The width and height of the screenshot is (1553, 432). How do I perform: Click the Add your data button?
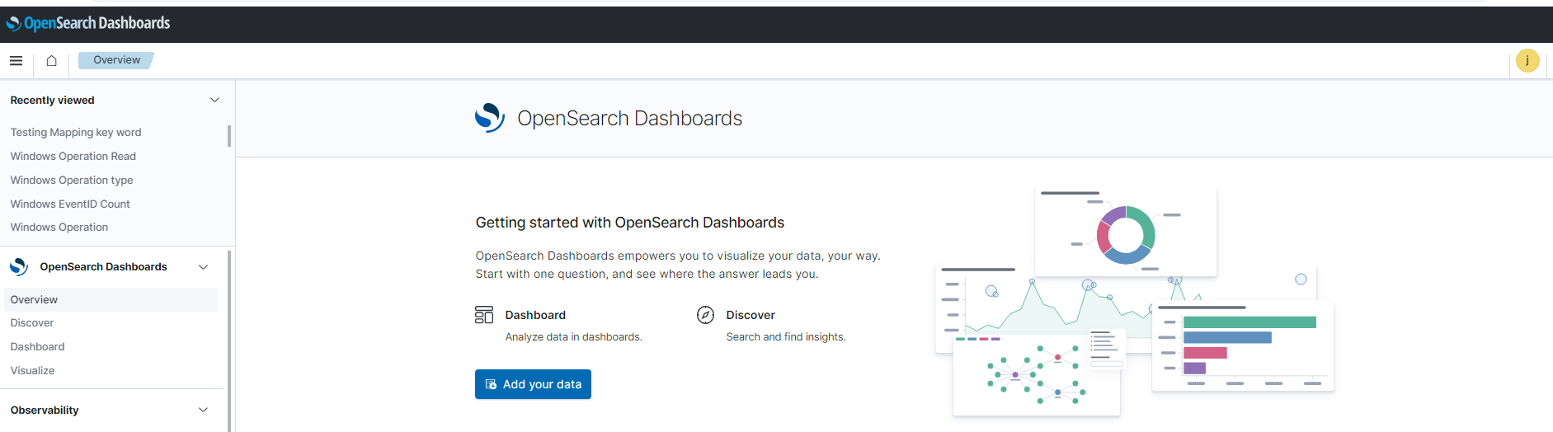click(533, 384)
